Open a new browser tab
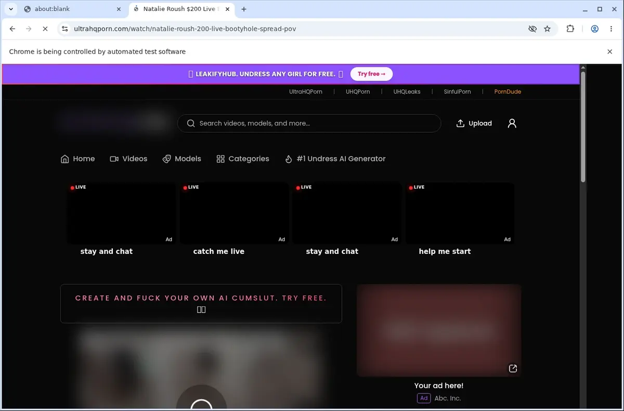This screenshot has height=411, width=624. click(x=244, y=9)
